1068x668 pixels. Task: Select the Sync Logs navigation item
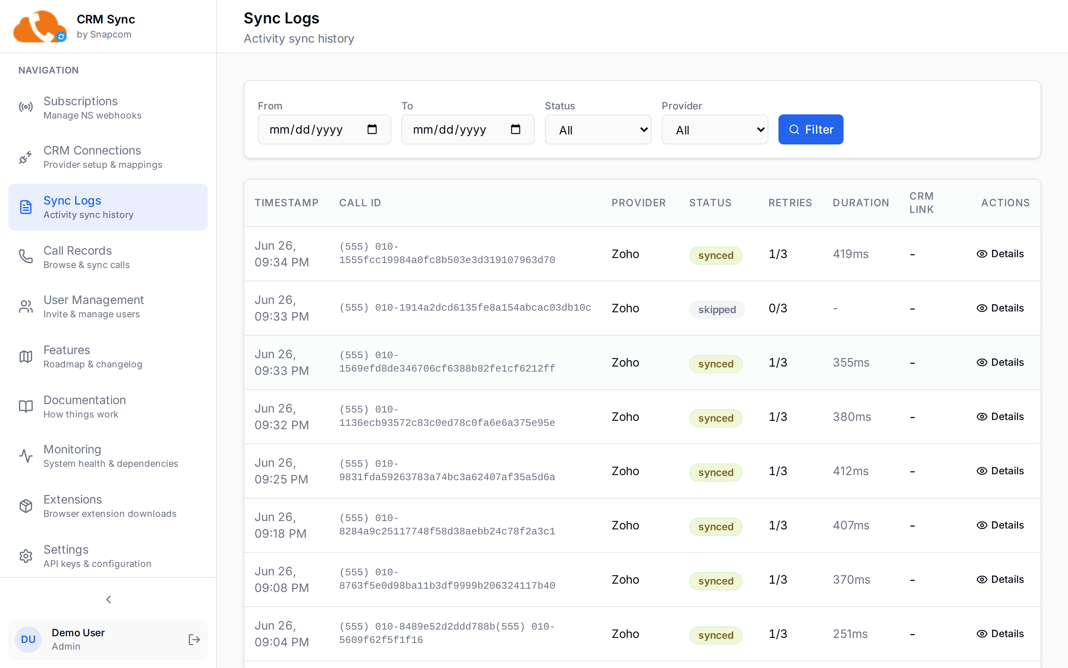click(x=108, y=207)
